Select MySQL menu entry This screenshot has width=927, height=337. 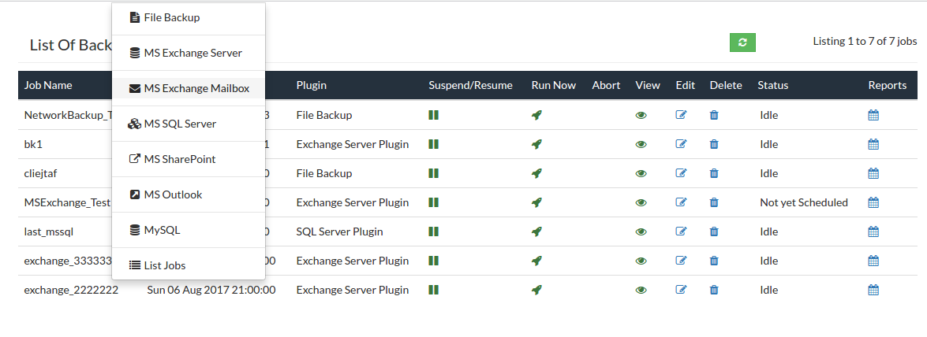pyautogui.click(x=188, y=230)
